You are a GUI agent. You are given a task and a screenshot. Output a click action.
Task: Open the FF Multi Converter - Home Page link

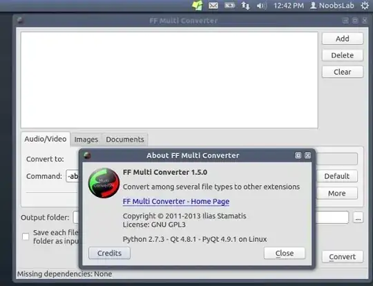click(176, 201)
